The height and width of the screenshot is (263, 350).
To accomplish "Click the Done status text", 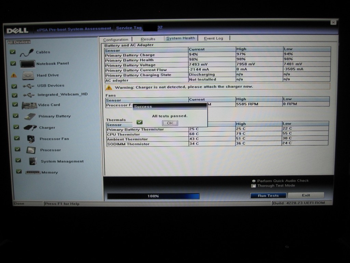I will pos(19,203).
